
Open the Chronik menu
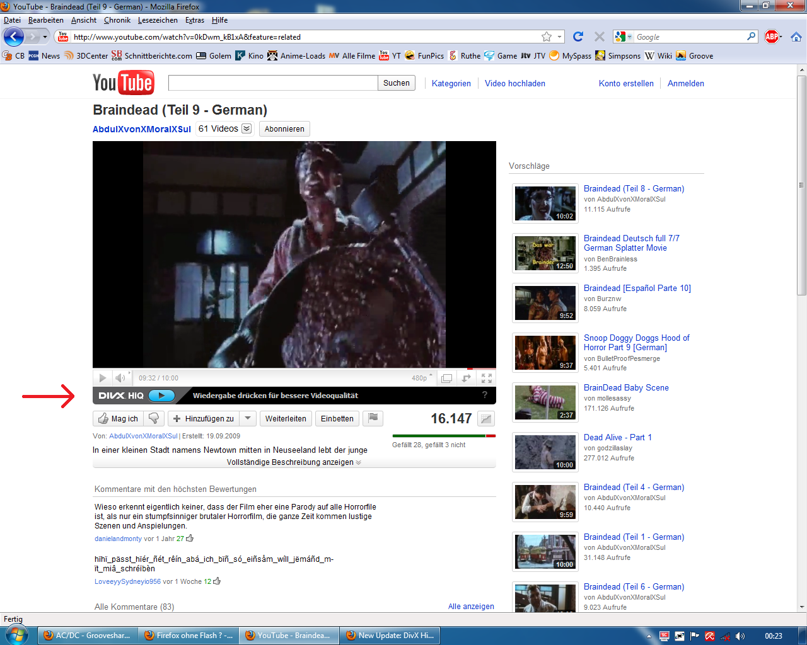click(x=117, y=20)
